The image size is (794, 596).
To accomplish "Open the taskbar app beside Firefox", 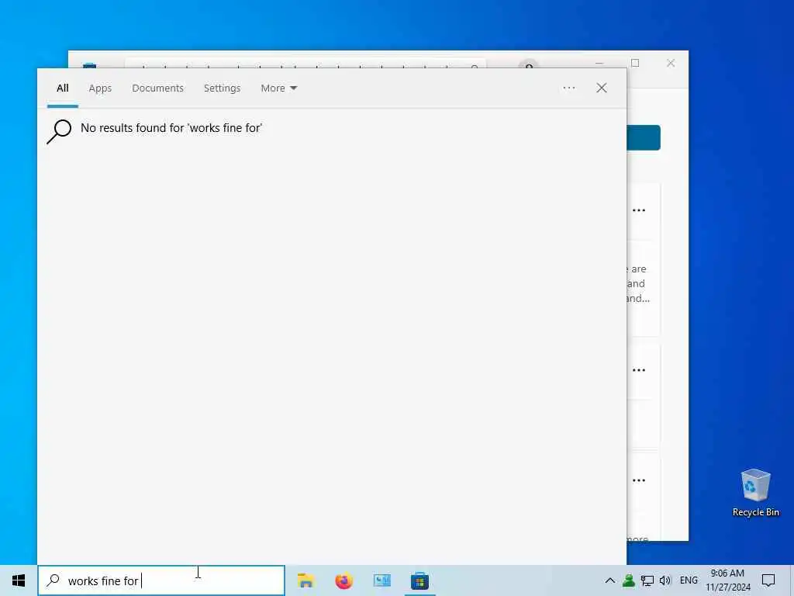I will coord(381,580).
